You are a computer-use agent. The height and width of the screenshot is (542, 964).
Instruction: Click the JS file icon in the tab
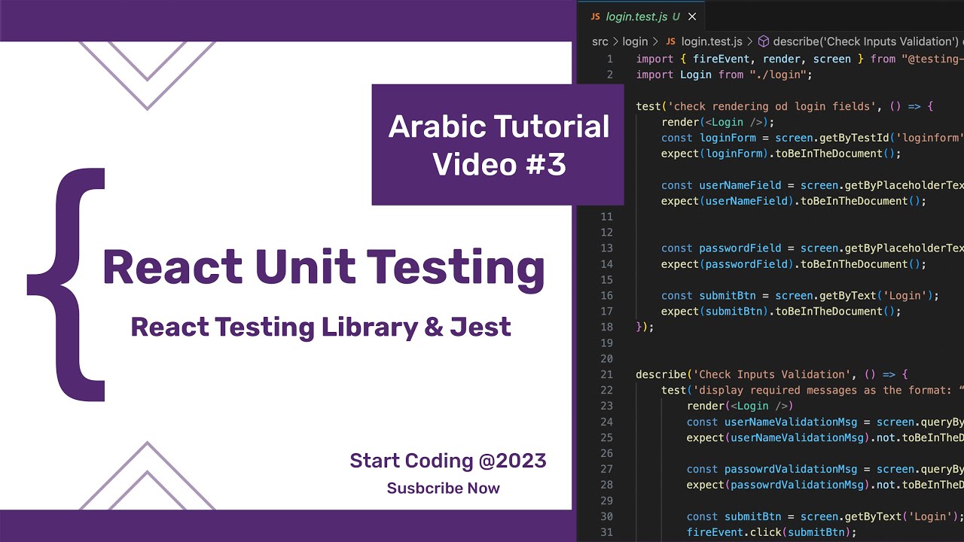(595, 17)
